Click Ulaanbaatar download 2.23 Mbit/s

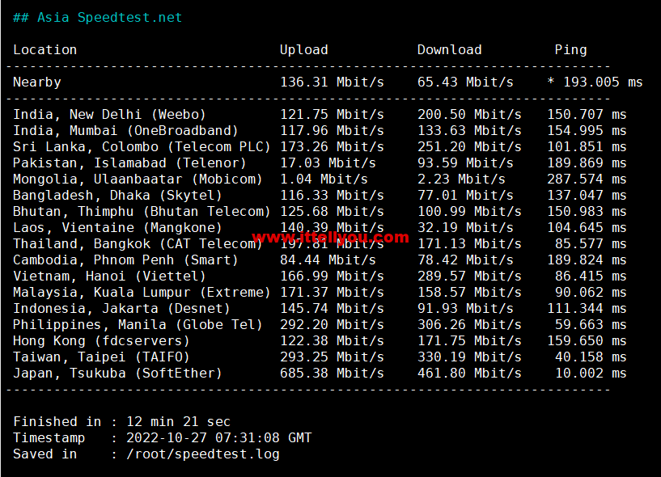tap(462, 179)
